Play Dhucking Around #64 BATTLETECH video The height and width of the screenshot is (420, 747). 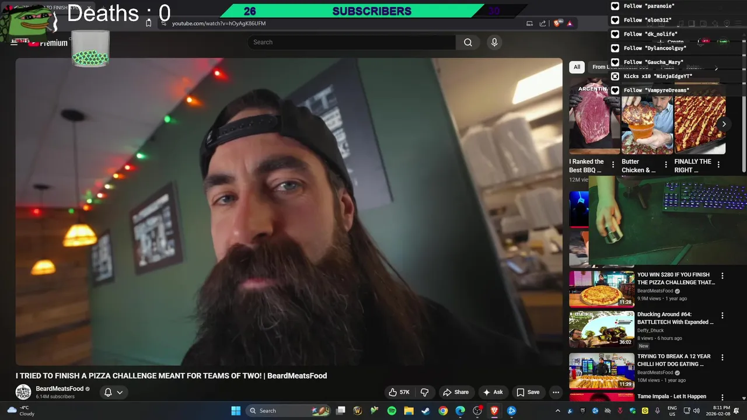coord(602,329)
